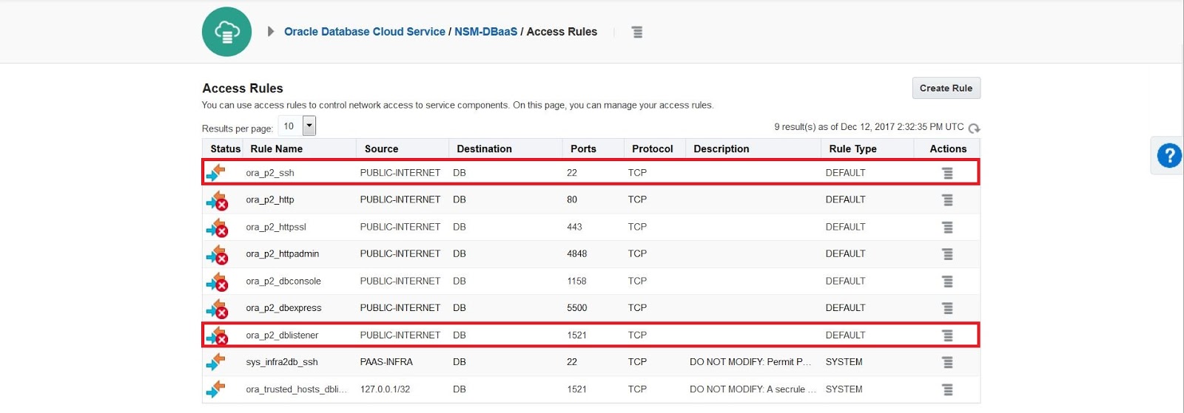Click SYSTEM rule type of sys_infra2db_ssh
This screenshot has width=1184, height=413.
844,362
